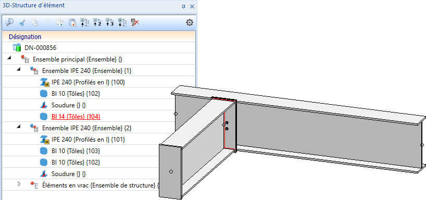The image size is (426, 200).
Task: Select IPE 240 {Profilés en I} {100}
Action: coord(89,82)
